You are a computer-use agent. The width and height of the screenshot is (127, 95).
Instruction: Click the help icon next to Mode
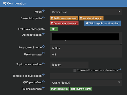[x=43, y=11]
